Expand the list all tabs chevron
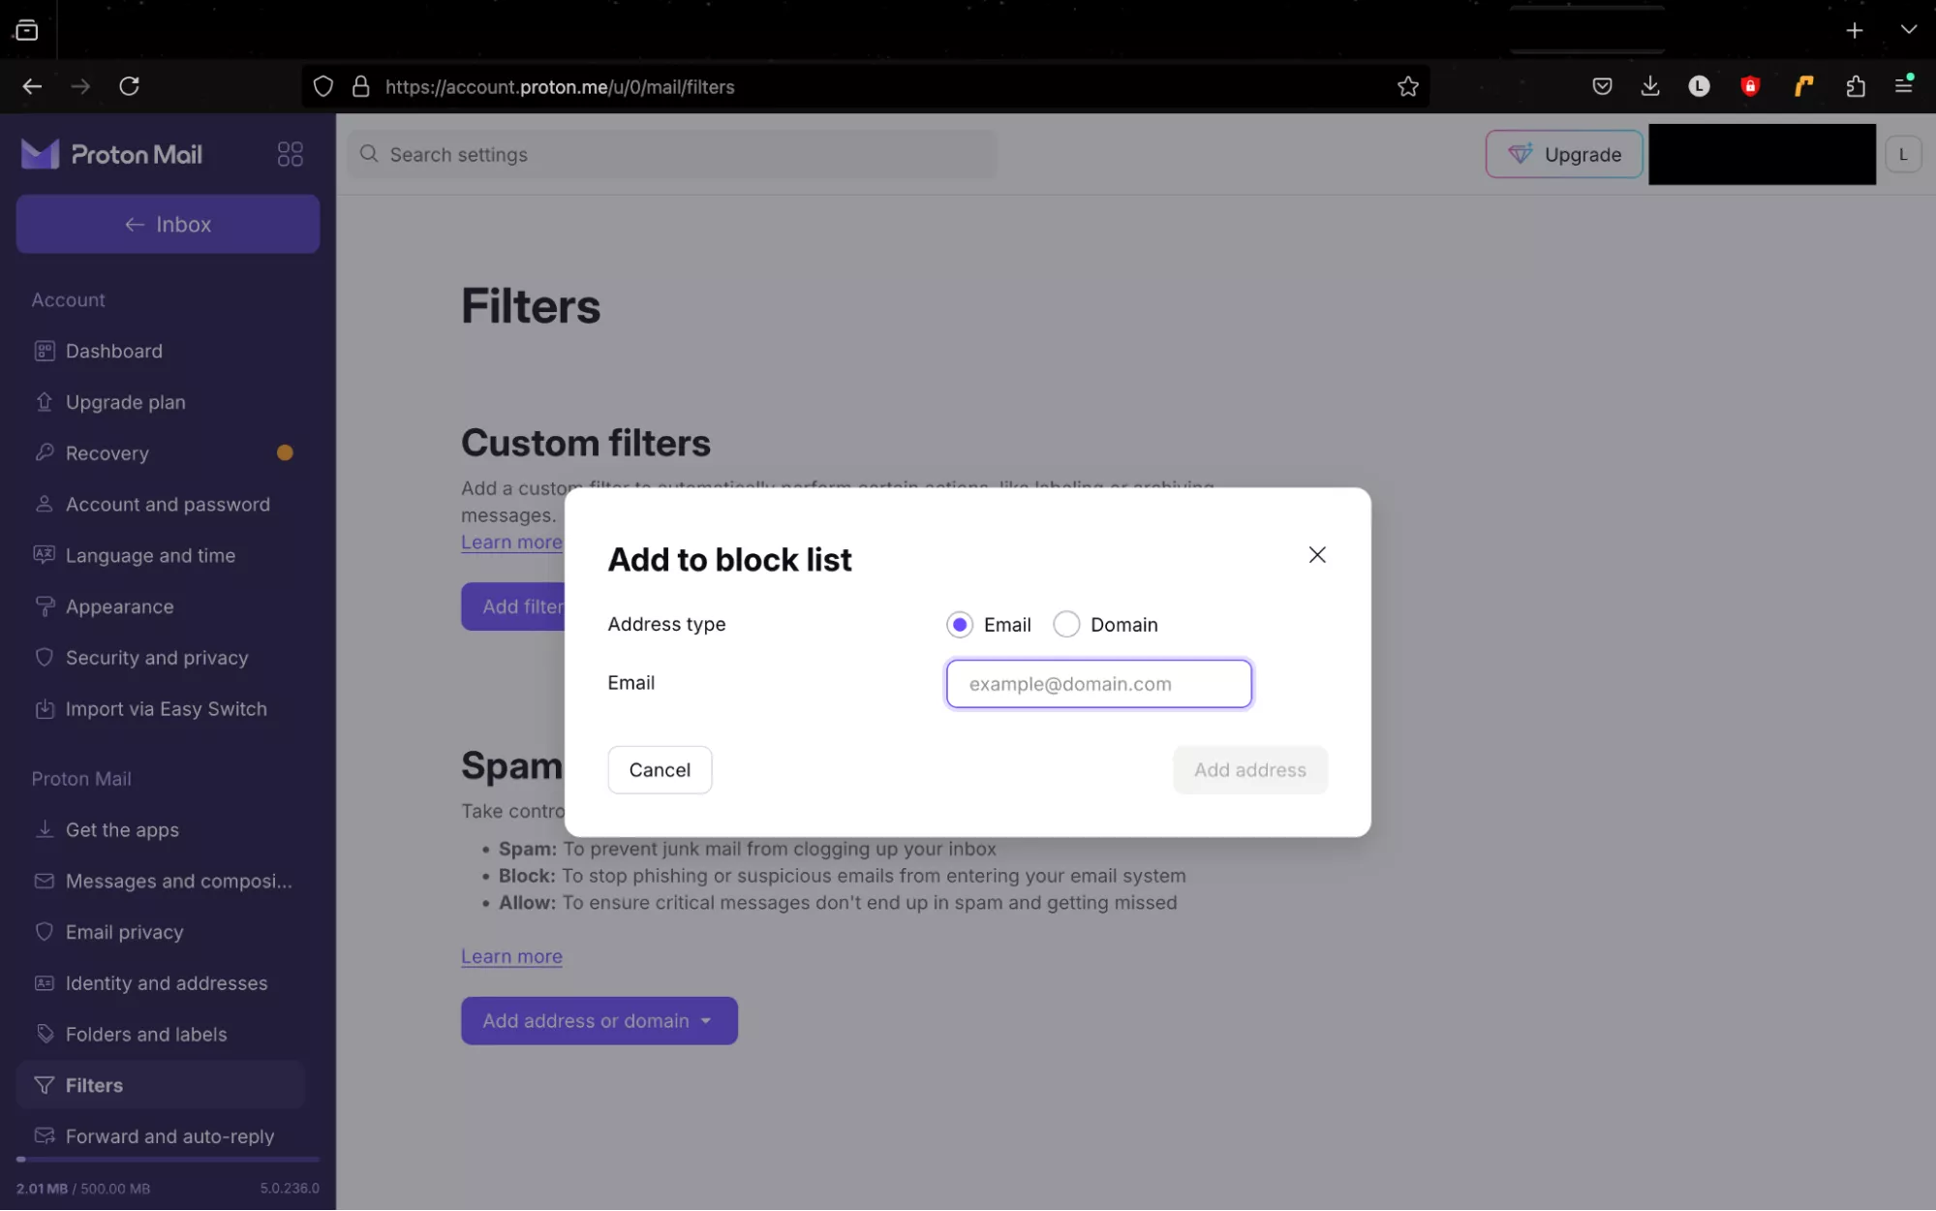The image size is (1936, 1211). pyautogui.click(x=1908, y=30)
